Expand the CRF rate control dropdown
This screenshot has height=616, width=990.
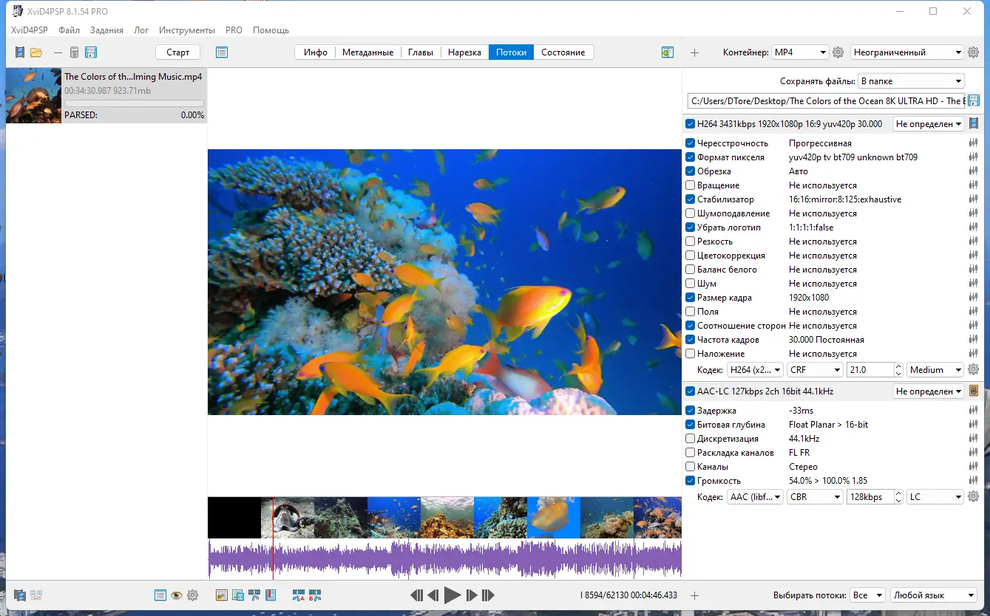click(815, 370)
